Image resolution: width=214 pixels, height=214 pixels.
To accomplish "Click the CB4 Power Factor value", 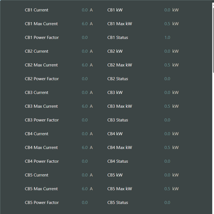I will [x=85, y=161].
